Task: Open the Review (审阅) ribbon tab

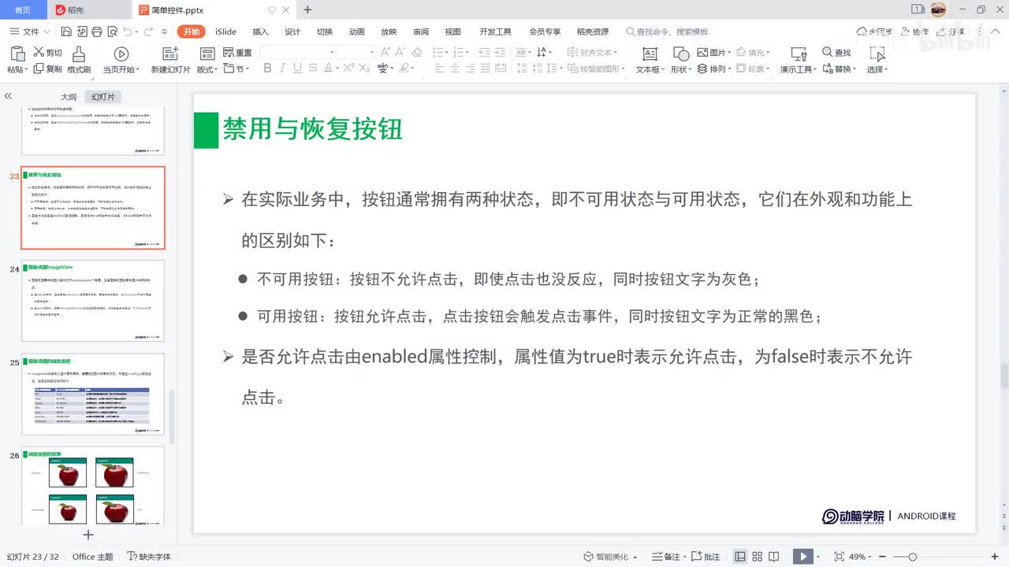Action: click(x=421, y=31)
